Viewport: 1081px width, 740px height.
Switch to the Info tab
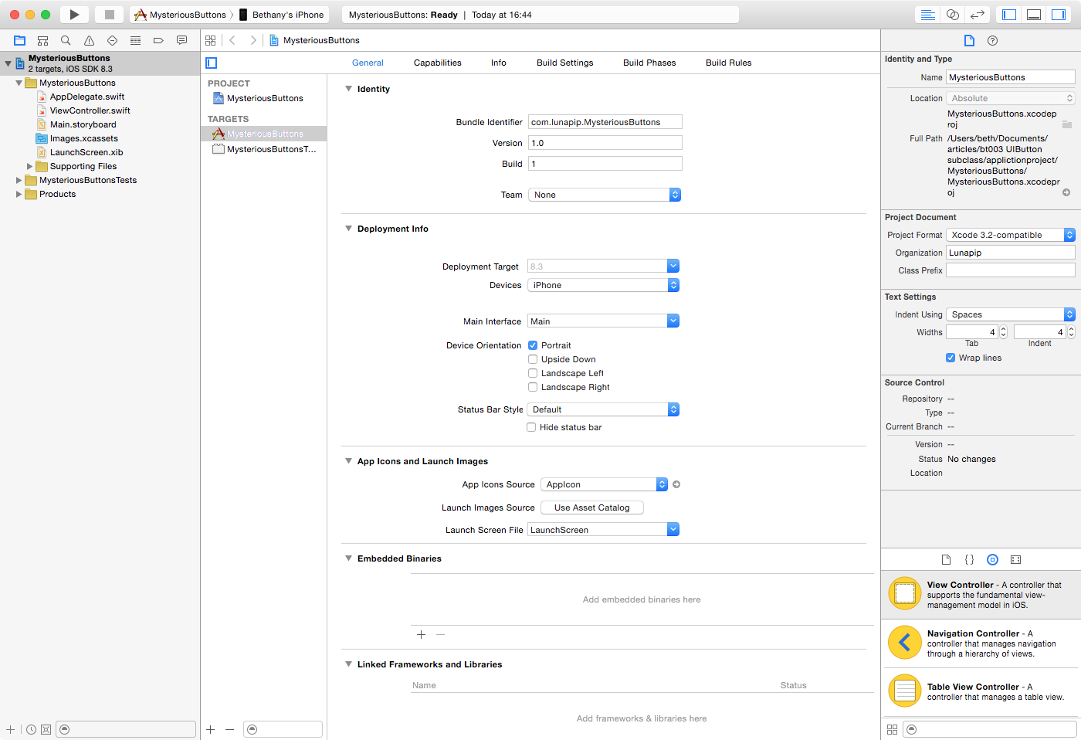pyautogui.click(x=499, y=63)
